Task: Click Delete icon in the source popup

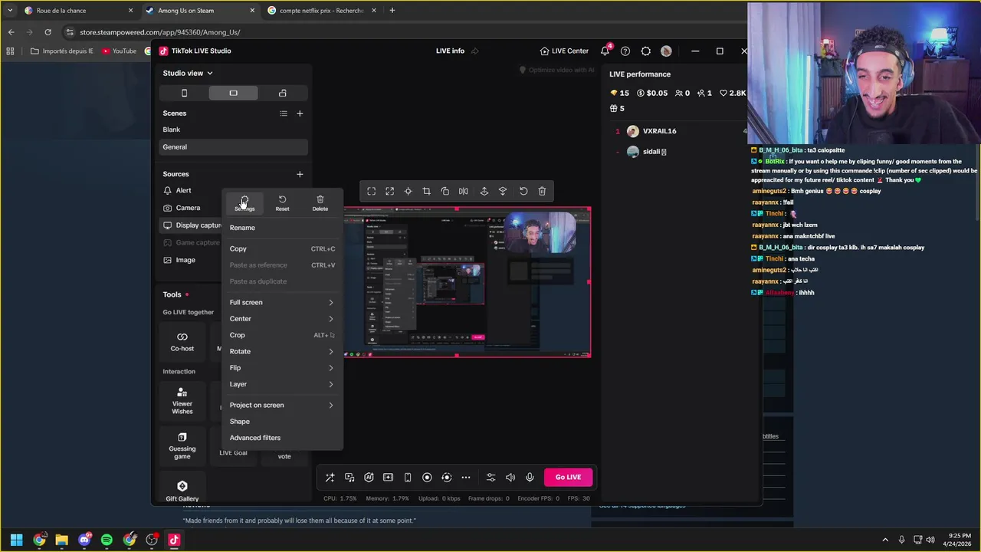Action: pyautogui.click(x=320, y=203)
